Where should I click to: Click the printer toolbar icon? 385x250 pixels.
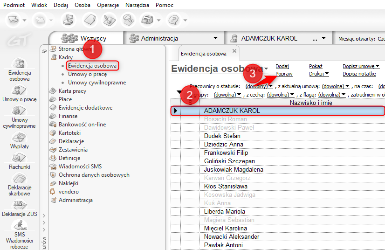147,20
